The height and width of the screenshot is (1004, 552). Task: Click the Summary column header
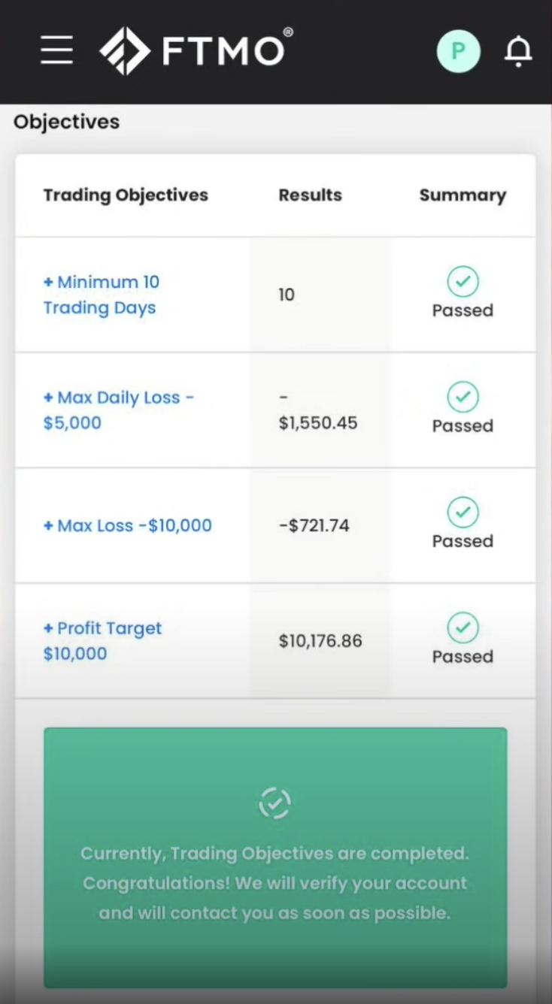(x=463, y=195)
